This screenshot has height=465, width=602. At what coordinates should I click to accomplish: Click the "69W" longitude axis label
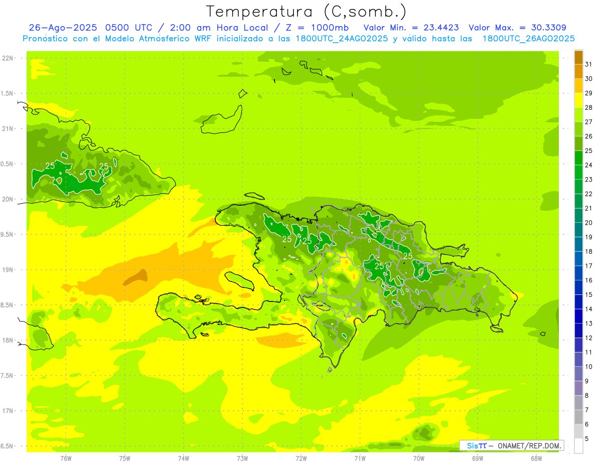pyautogui.click(x=478, y=458)
